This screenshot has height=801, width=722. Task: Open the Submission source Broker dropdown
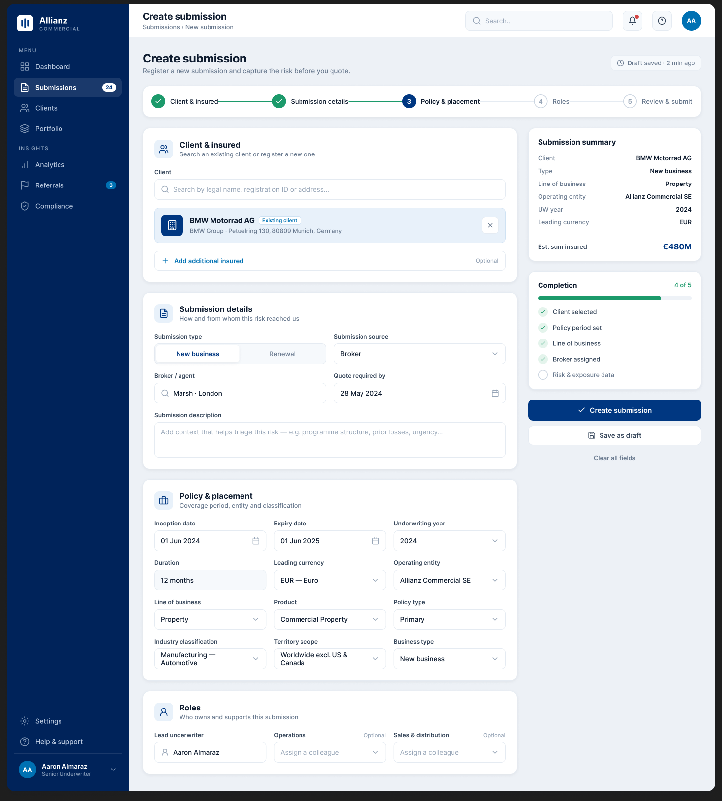420,354
